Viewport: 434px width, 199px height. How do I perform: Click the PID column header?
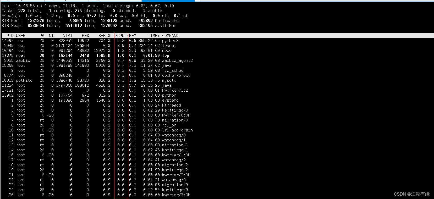click(x=10, y=36)
